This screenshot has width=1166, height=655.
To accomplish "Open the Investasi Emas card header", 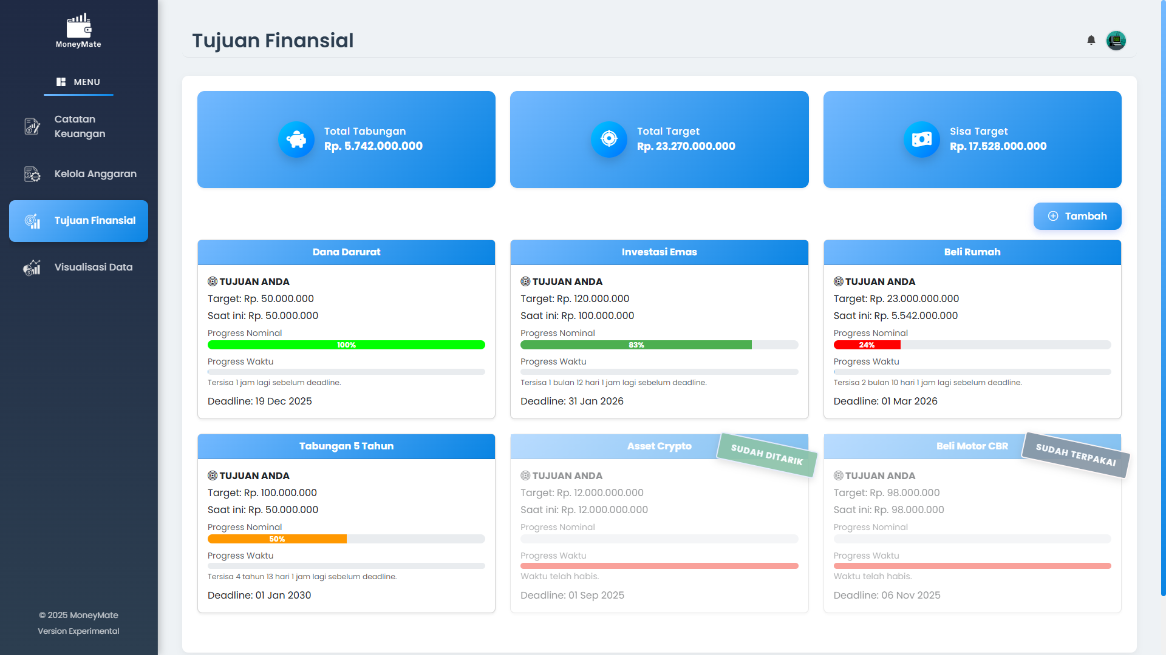I will (659, 252).
